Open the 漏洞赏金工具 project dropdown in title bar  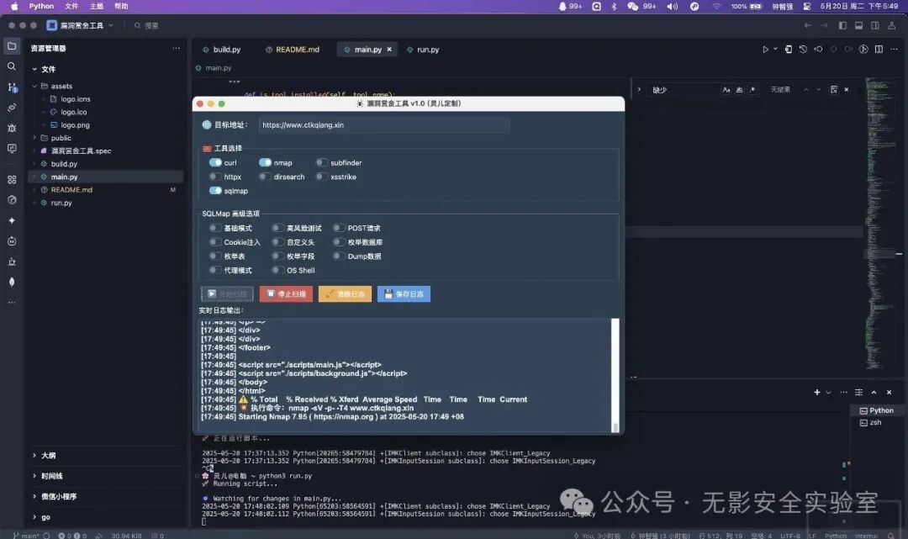coord(80,25)
